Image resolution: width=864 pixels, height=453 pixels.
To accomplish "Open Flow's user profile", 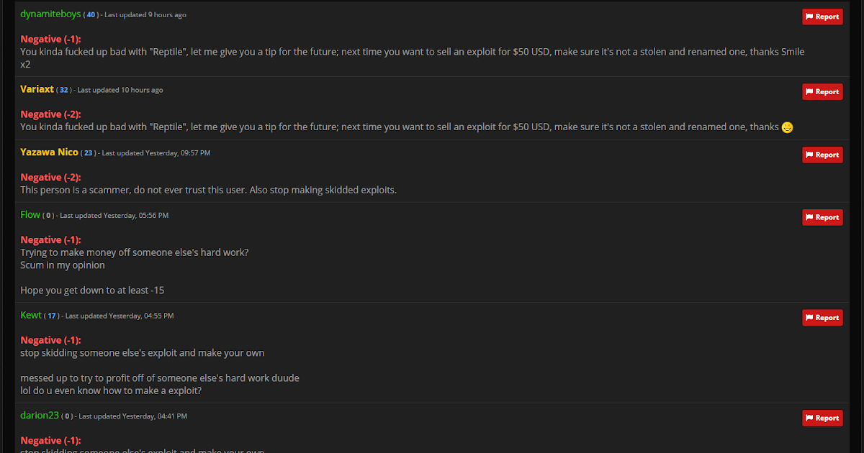I will (30, 215).
